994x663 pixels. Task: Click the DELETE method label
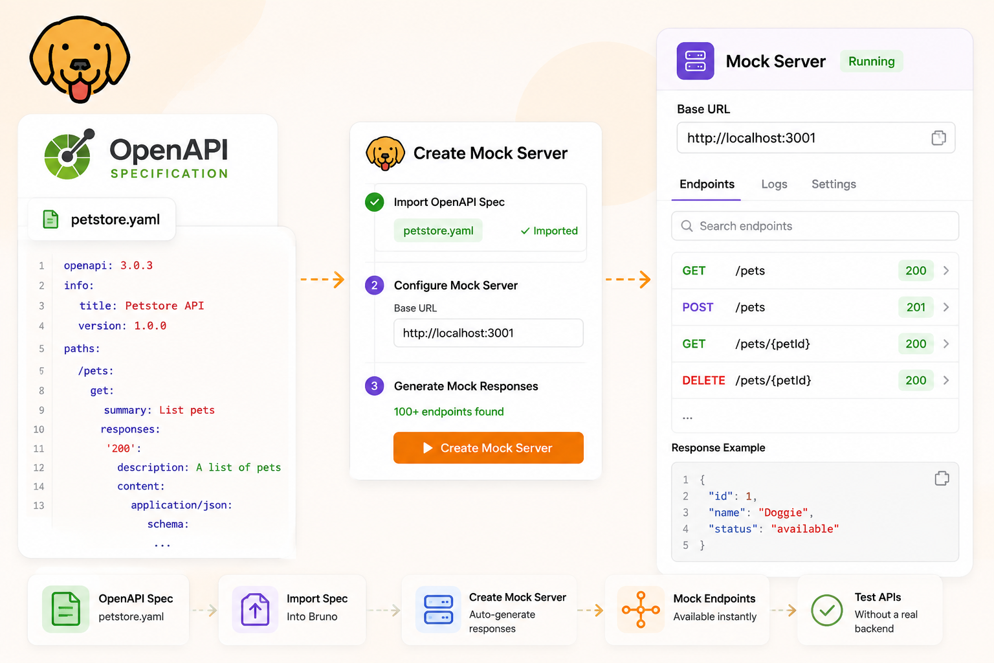click(x=703, y=380)
